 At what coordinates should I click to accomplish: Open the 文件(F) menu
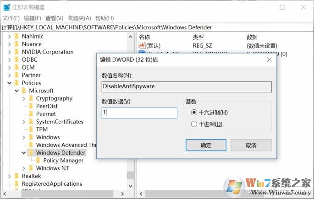coord(11,18)
